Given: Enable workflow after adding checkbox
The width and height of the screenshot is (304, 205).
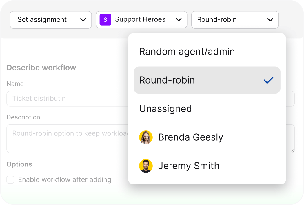Looking at the screenshot, I should coord(10,180).
